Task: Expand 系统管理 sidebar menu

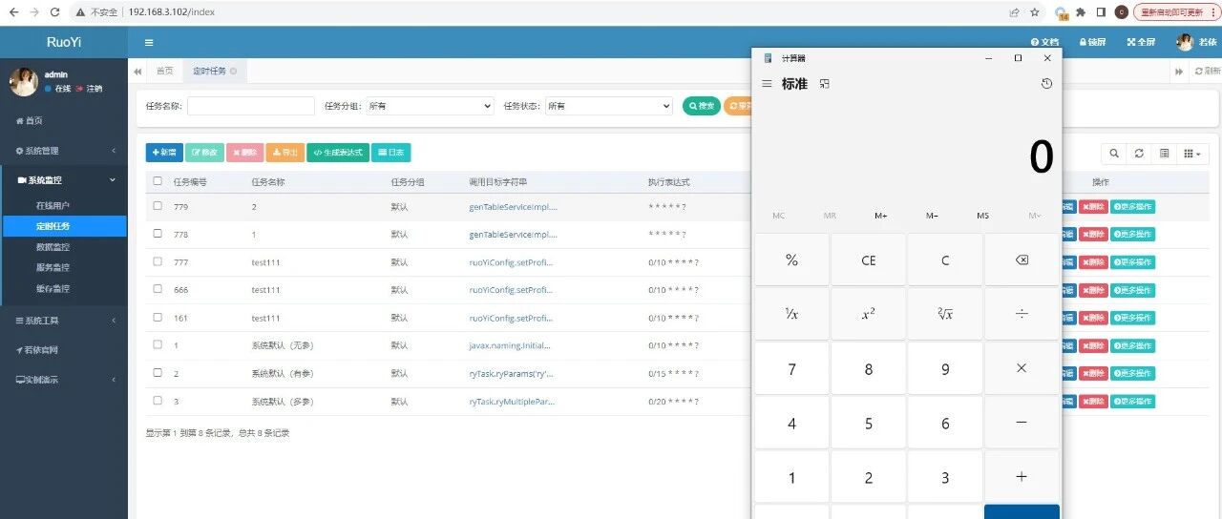Action: pos(63,151)
